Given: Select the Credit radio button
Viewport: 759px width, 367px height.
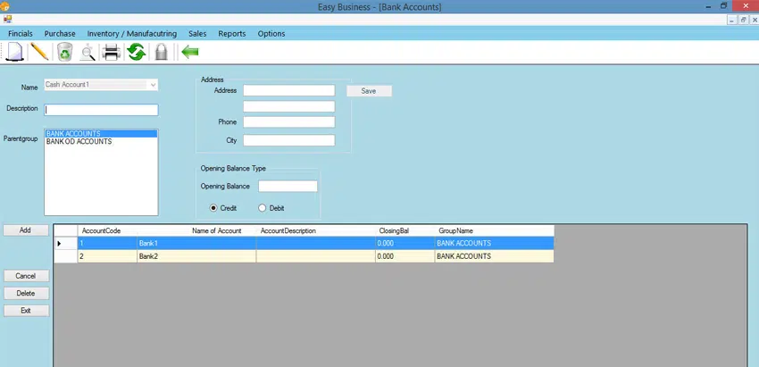Looking at the screenshot, I should (x=213, y=208).
